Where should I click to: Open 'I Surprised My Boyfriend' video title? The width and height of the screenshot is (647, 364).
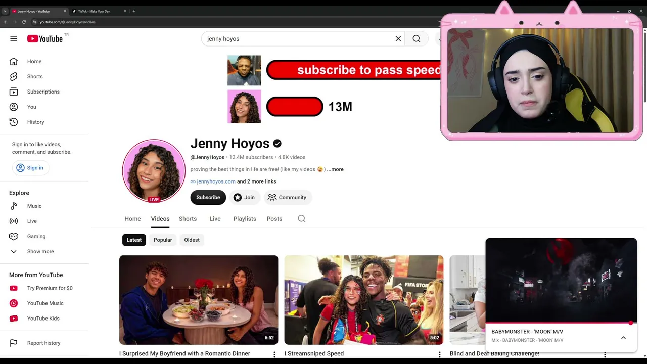tap(184, 354)
